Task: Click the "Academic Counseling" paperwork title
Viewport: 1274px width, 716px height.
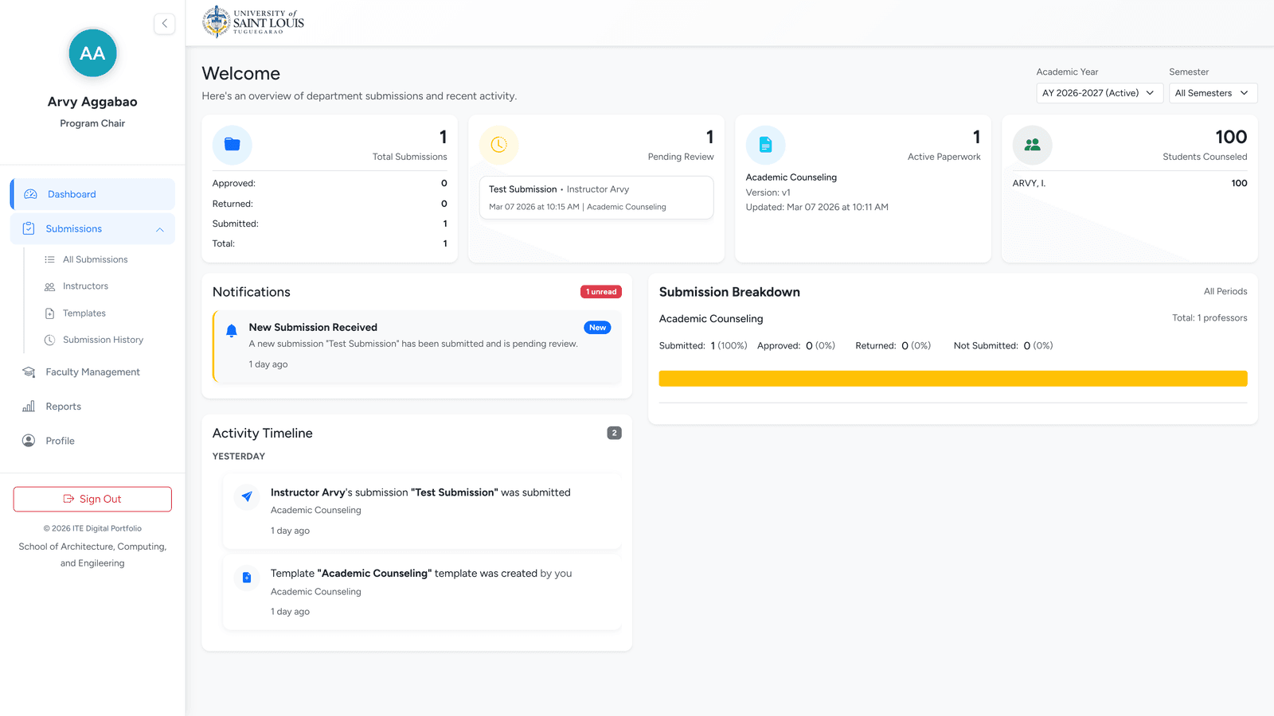Action: pos(791,177)
